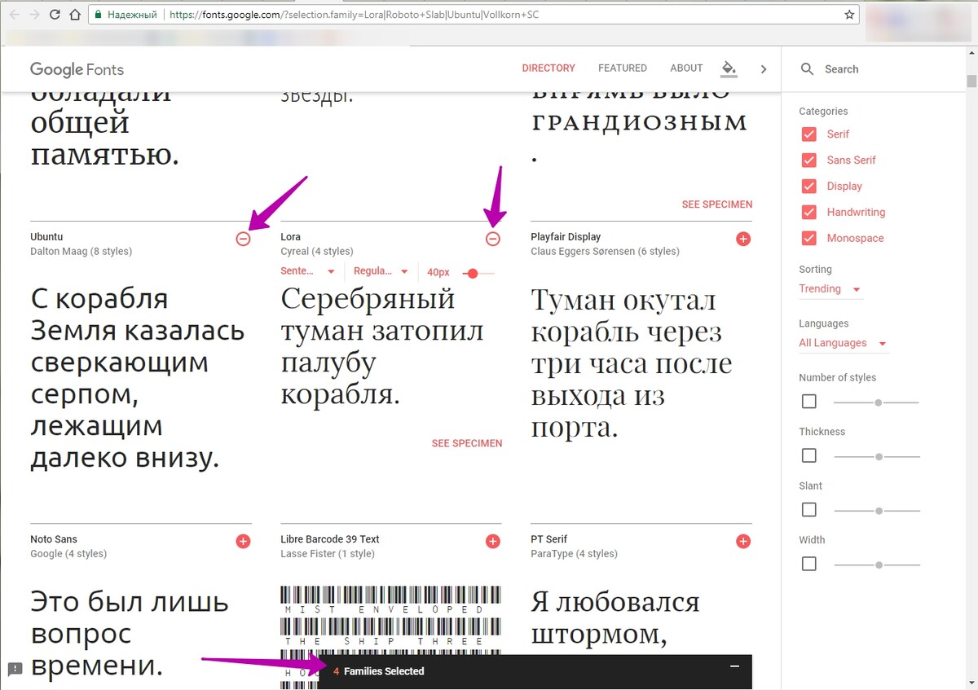Image resolution: width=978 pixels, height=690 pixels.
Task: Remove Ubuntu font from selection
Action: (243, 239)
